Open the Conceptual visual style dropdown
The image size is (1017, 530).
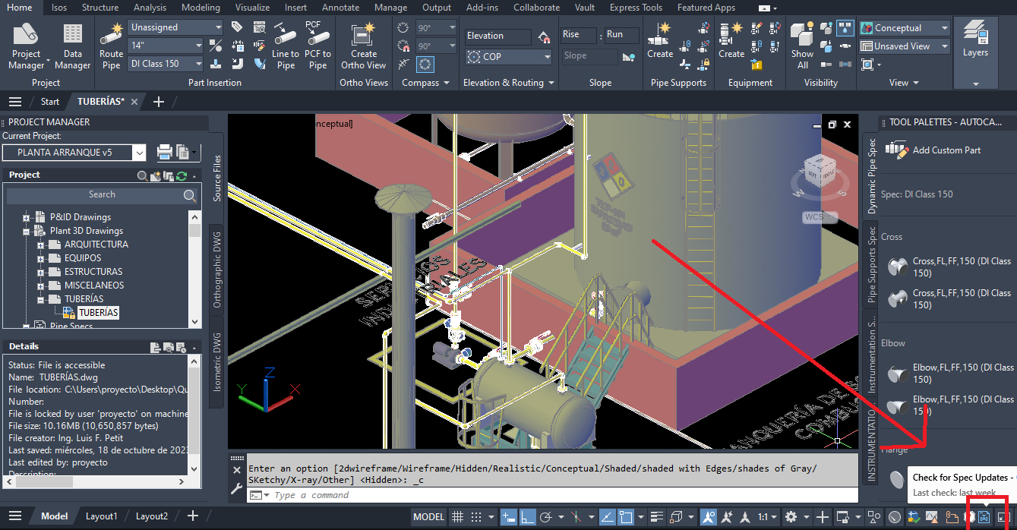(905, 28)
